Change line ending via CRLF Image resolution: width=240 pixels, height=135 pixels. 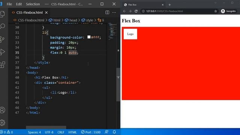[61, 132]
